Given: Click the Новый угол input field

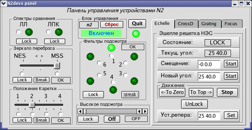Looking at the screenshot, I should click(x=209, y=76).
